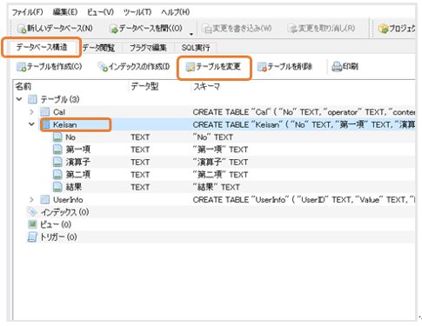Click the "結果" TEXT schema cell
This screenshot has height=326, width=422.
coord(217,187)
